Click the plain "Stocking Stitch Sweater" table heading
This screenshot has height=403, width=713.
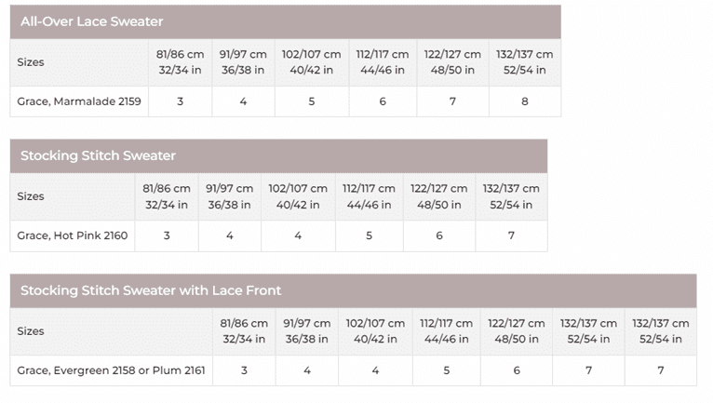[98, 155]
